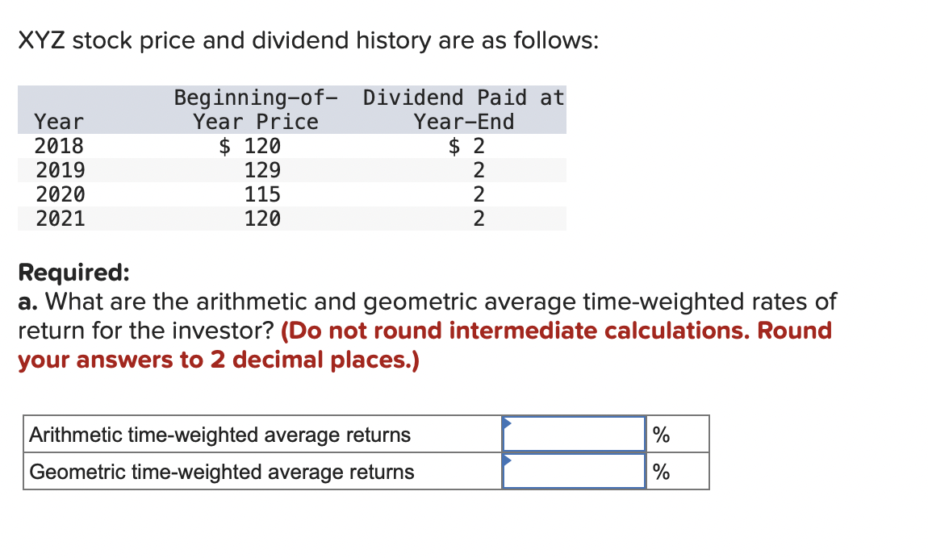
Task: Click the blue triangle beside arithmetic answer box
Action: (x=507, y=423)
